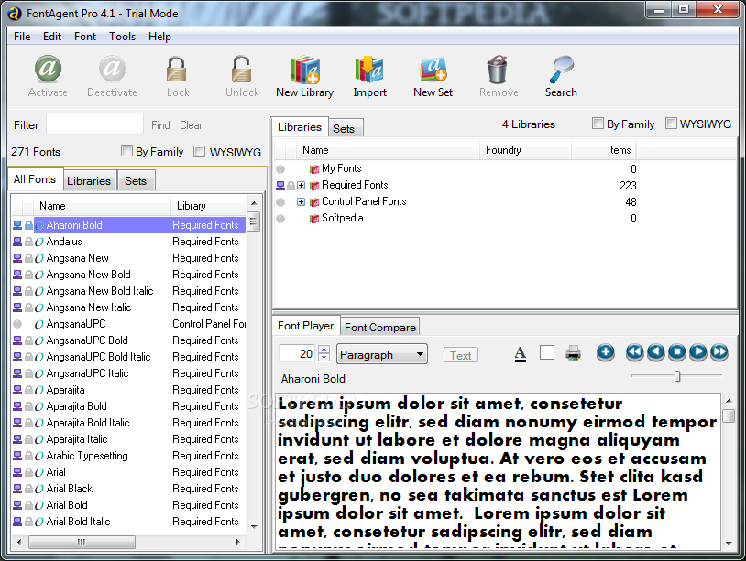Switch to Sets tab in right pane
Screen dimensions: 746x561
pyautogui.click(x=344, y=129)
